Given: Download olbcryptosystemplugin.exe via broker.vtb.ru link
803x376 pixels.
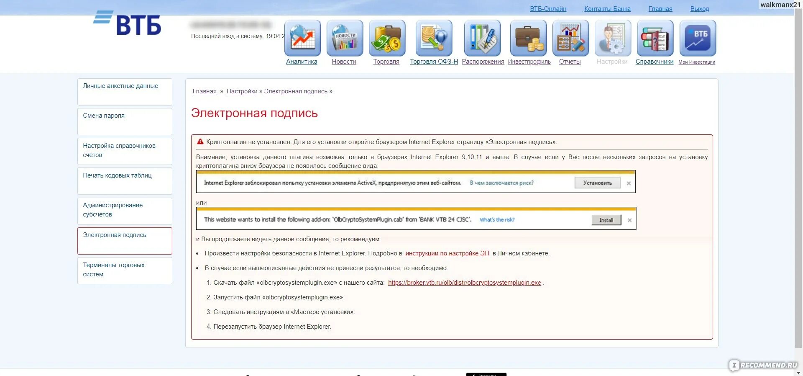Looking at the screenshot, I should pos(464,283).
